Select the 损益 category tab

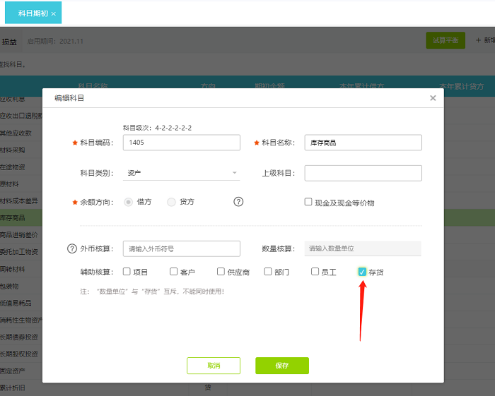click(9, 42)
